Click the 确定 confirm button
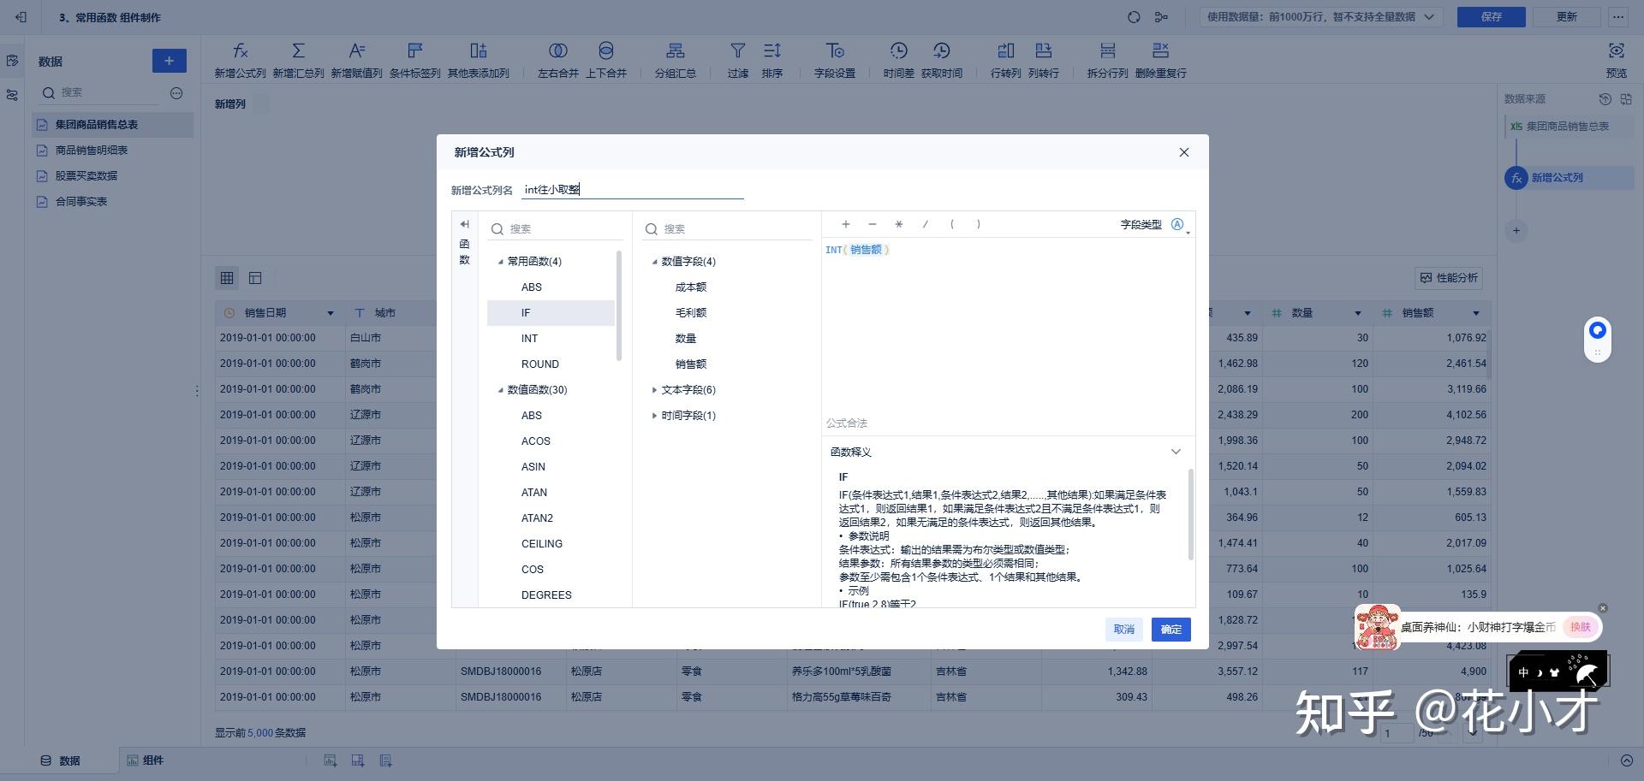Screen dimensions: 1644x781 [x=1170, y=629]
